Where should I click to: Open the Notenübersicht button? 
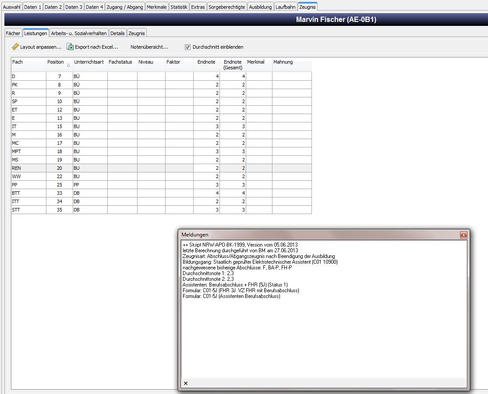tap(149, 47)
